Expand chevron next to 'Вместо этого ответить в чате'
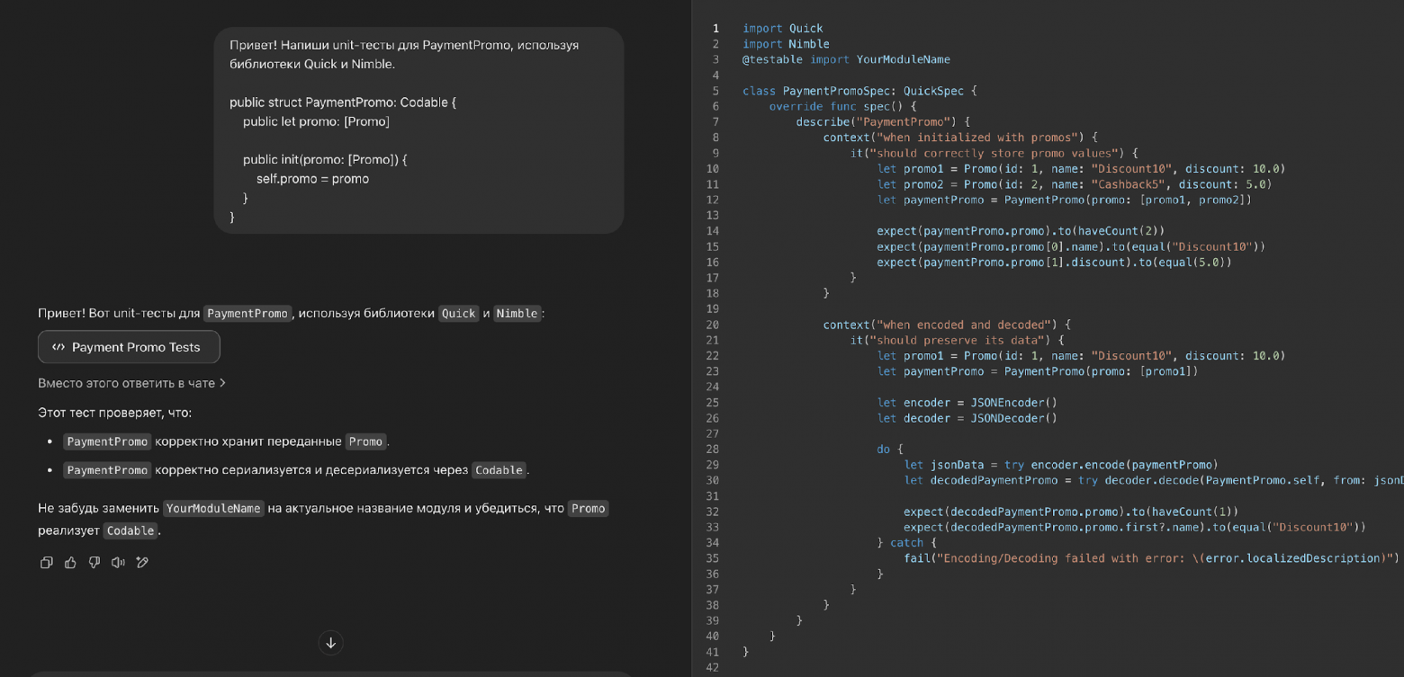The image size is (1404, 677). [222, 383]
